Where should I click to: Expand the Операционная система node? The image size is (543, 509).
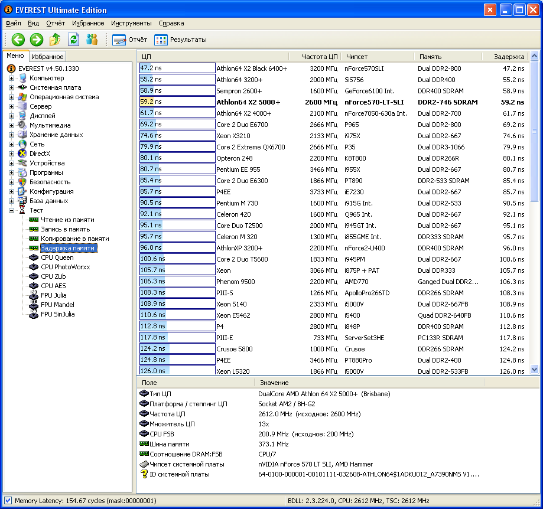coord(11,97)
